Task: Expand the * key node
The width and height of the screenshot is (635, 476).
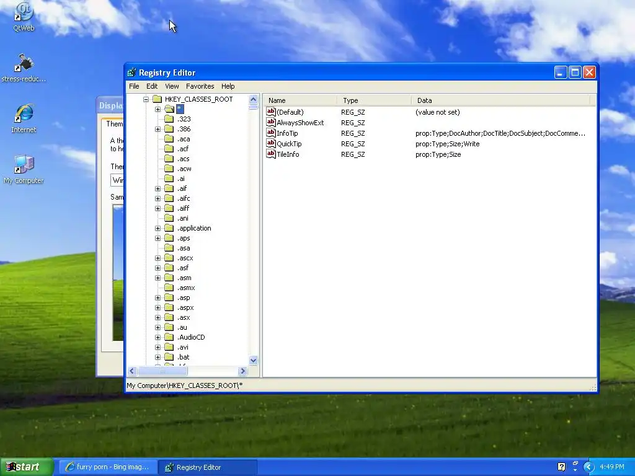Action: [x=158, y=109]
